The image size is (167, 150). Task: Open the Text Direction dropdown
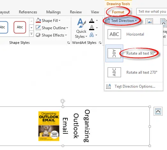[122, 20]
